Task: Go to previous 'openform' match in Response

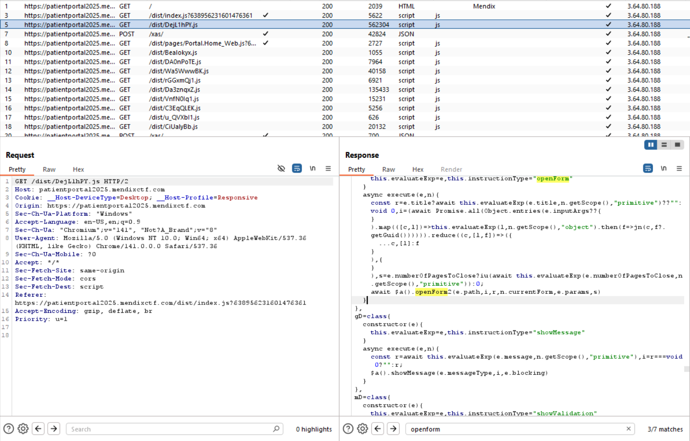Action: [378, 429]
